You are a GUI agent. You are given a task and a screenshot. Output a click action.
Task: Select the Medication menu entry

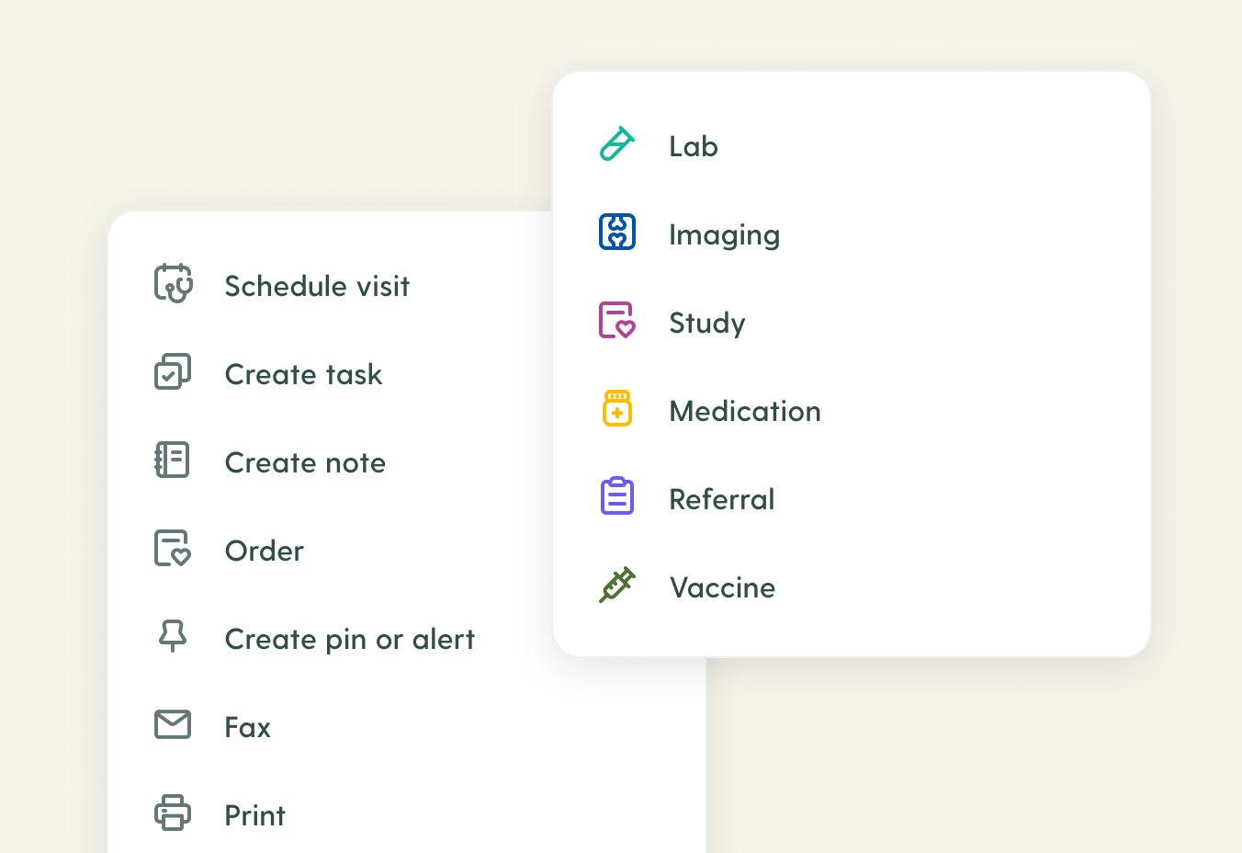[x=745, y=411]
